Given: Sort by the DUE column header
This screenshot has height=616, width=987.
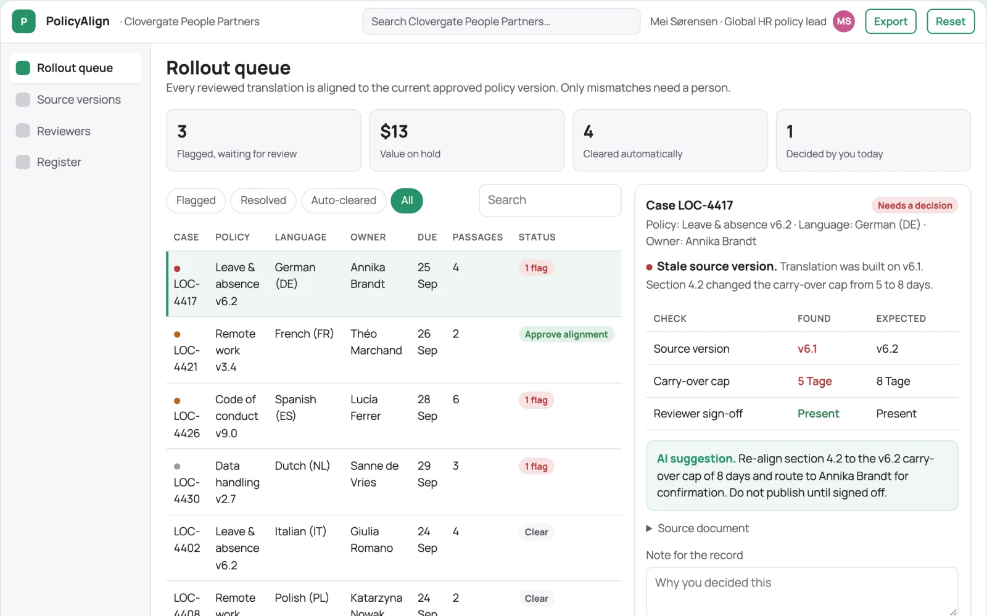Looking at the screenshot, I should point(427,237).
